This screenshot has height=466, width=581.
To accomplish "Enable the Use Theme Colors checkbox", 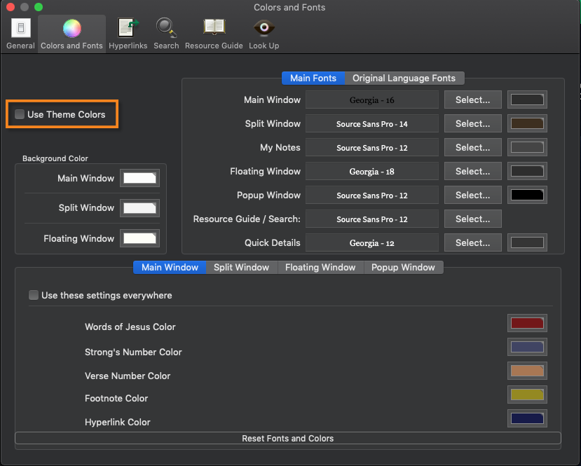I will pyautogui.click(x=20, y=114).
